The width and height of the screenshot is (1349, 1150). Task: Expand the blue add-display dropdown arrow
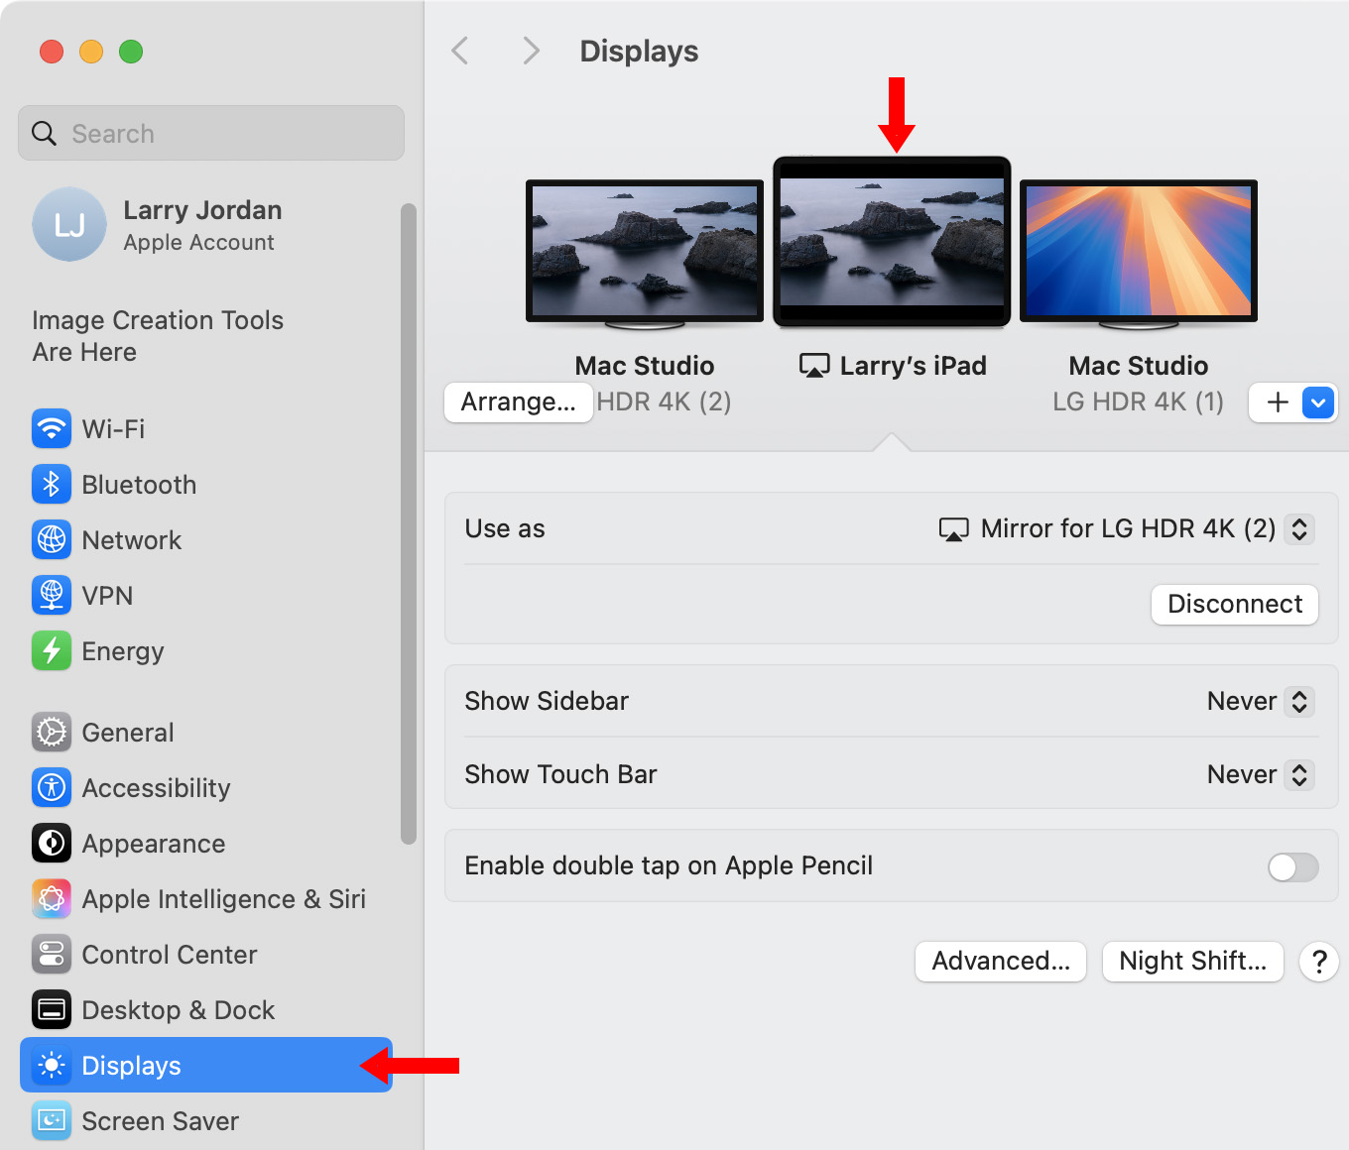[x=1318, y=402]
